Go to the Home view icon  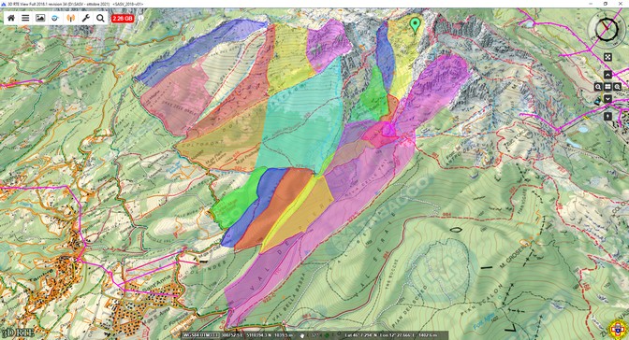11,18
